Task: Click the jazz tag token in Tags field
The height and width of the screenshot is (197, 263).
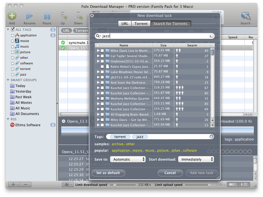Action: click(x=140, y=137)
